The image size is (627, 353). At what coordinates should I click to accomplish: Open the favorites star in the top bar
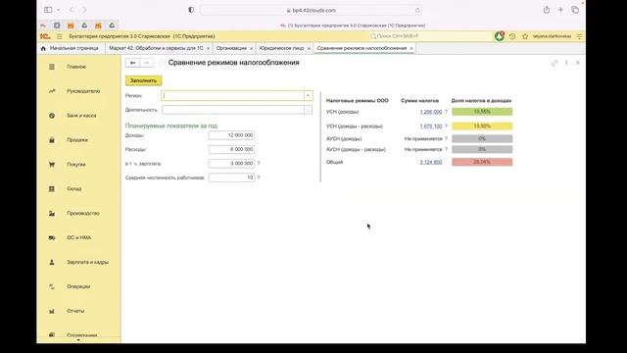point(525,36)
